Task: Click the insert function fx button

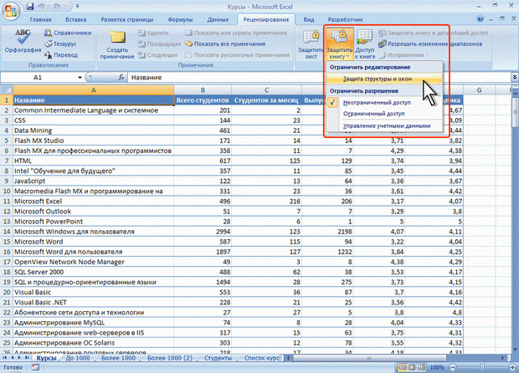Action: pyautogui.click(x=121, y=78)
